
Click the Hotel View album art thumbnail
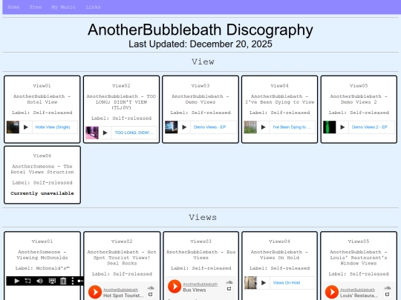coord(13,127)
